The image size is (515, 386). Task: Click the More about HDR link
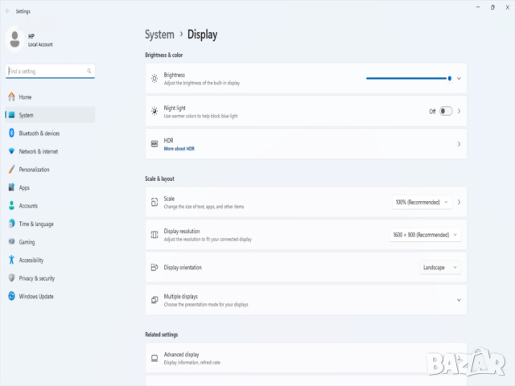(x=179, y=149)
